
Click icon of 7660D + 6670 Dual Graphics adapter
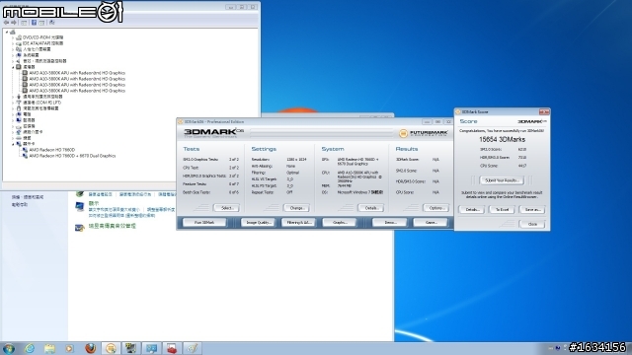25,156
